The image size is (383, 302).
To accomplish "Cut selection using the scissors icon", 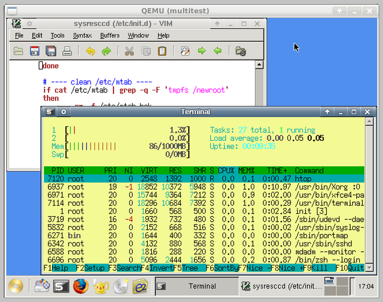I will [130, 51].
